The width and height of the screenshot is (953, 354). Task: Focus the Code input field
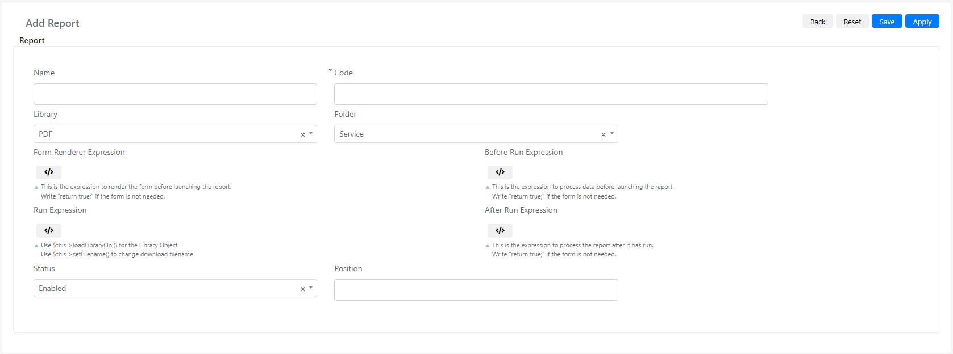551,94
